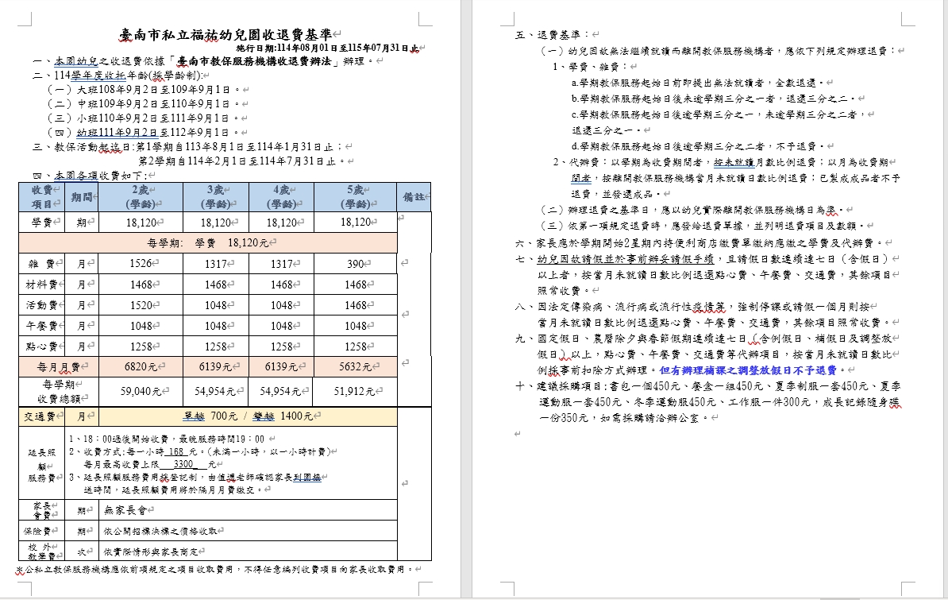Click the 依公開招標決標之價格收取 cell
This screenshot has width=948, height=600.
[x=160, y=530]
